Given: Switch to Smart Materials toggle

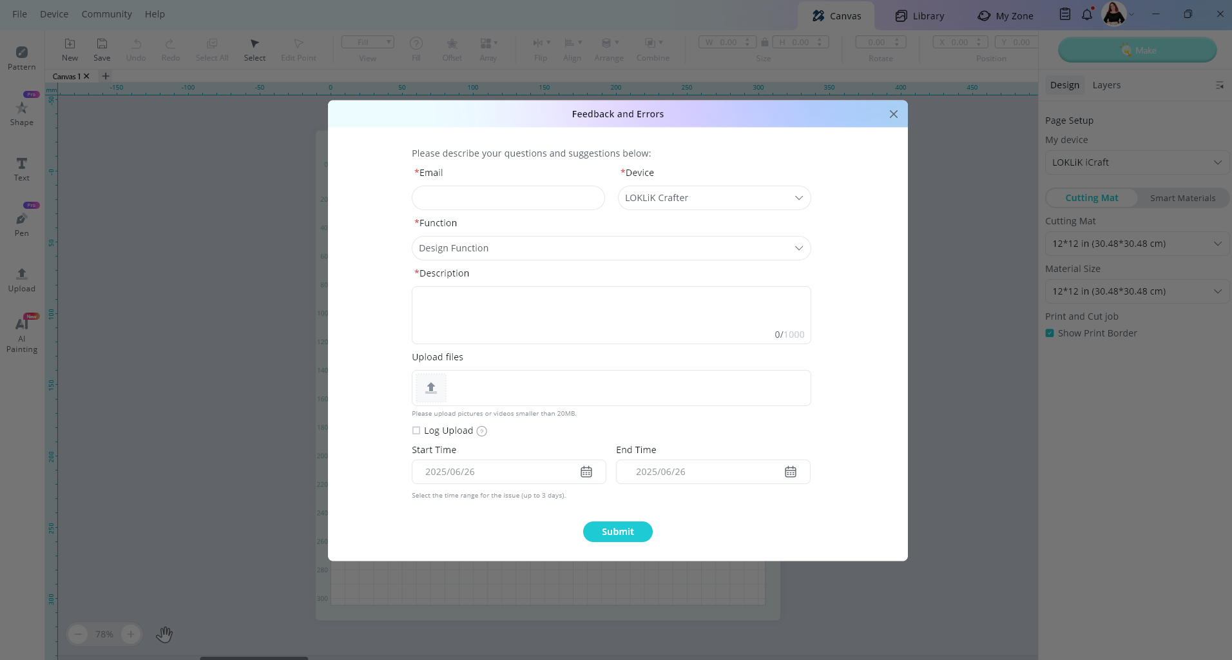Looking at the screenshot, I should (1182, 198).
